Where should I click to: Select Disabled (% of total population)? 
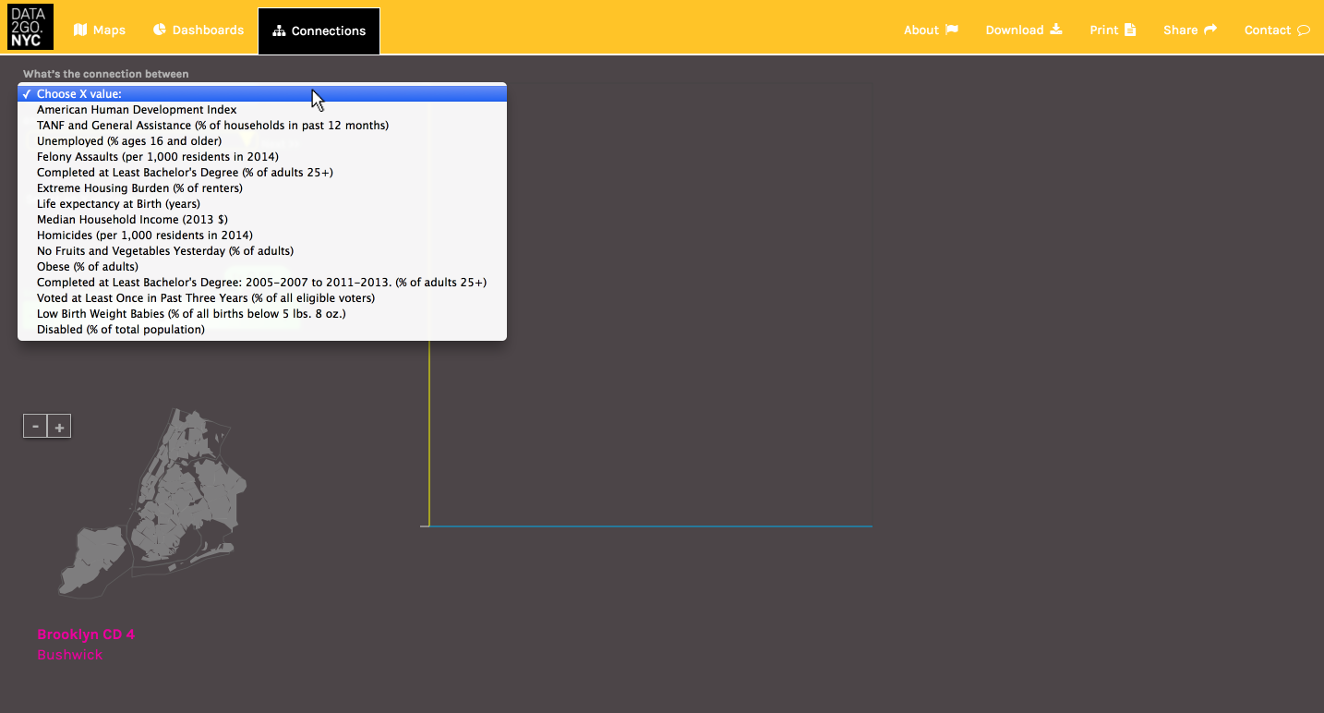tap(262, 330)
